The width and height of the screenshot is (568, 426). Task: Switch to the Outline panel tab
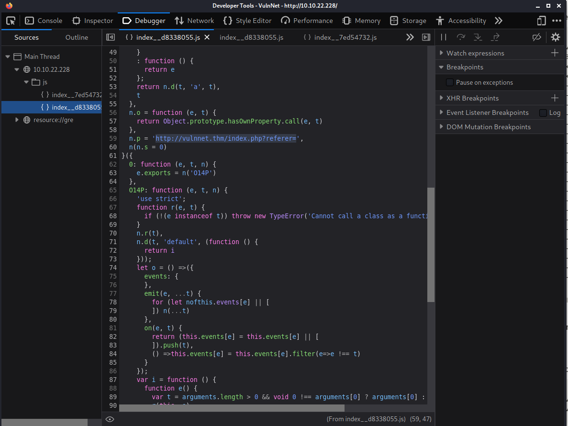click(x=77, y=37)
